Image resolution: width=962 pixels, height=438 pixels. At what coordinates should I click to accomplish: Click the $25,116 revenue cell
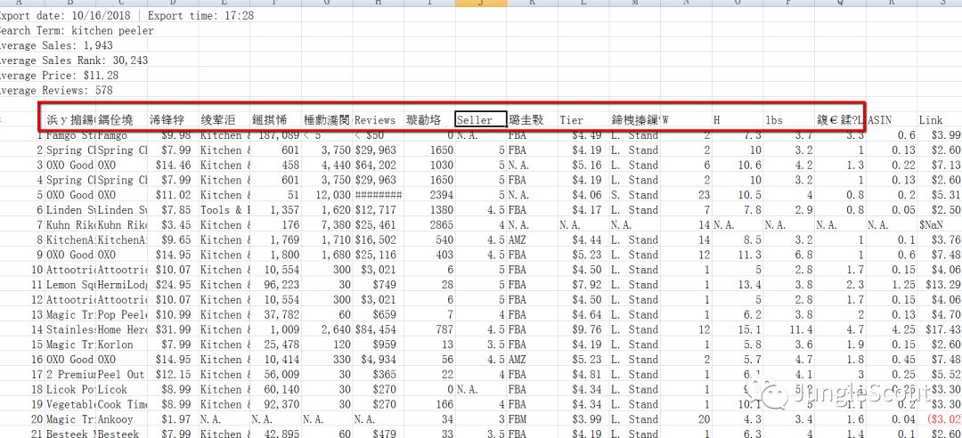click(x=379, y=255)
